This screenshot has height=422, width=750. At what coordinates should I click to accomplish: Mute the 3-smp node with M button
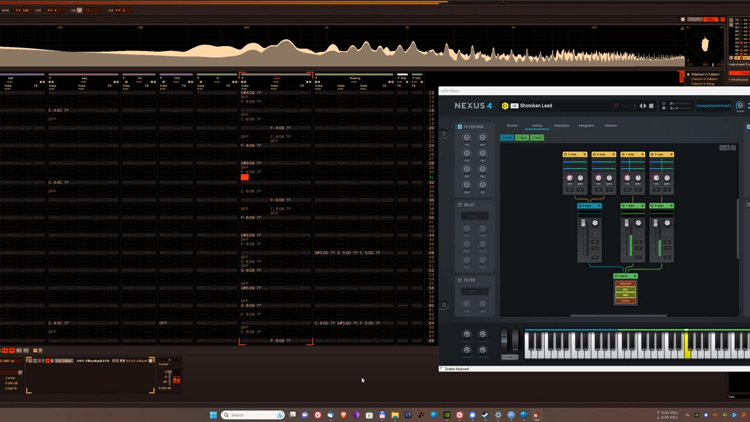click(570, 190)
